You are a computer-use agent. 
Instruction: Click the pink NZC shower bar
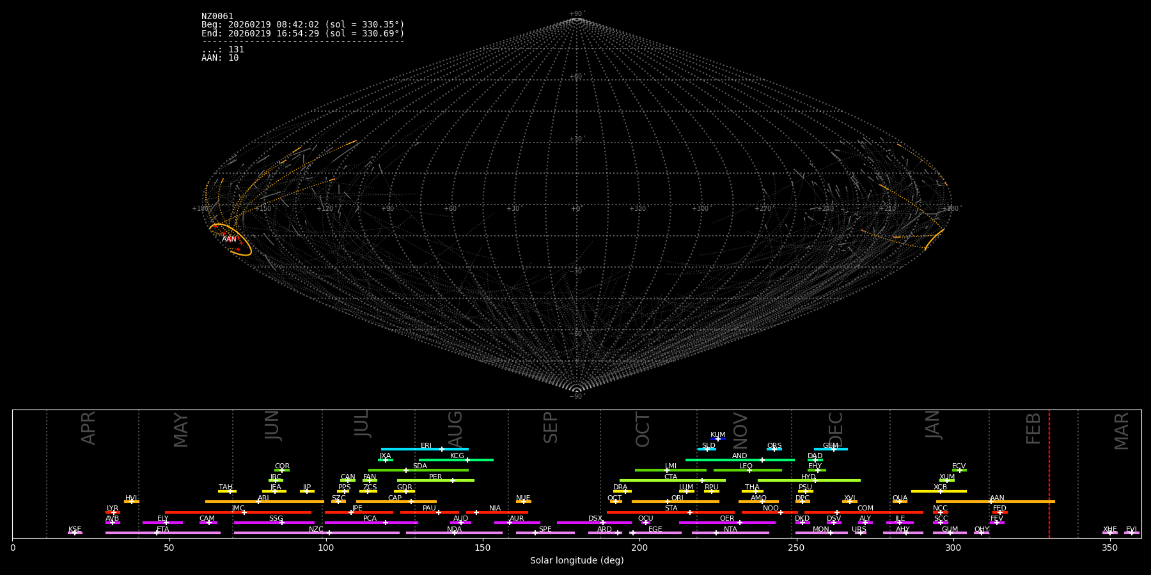point(317,533)
